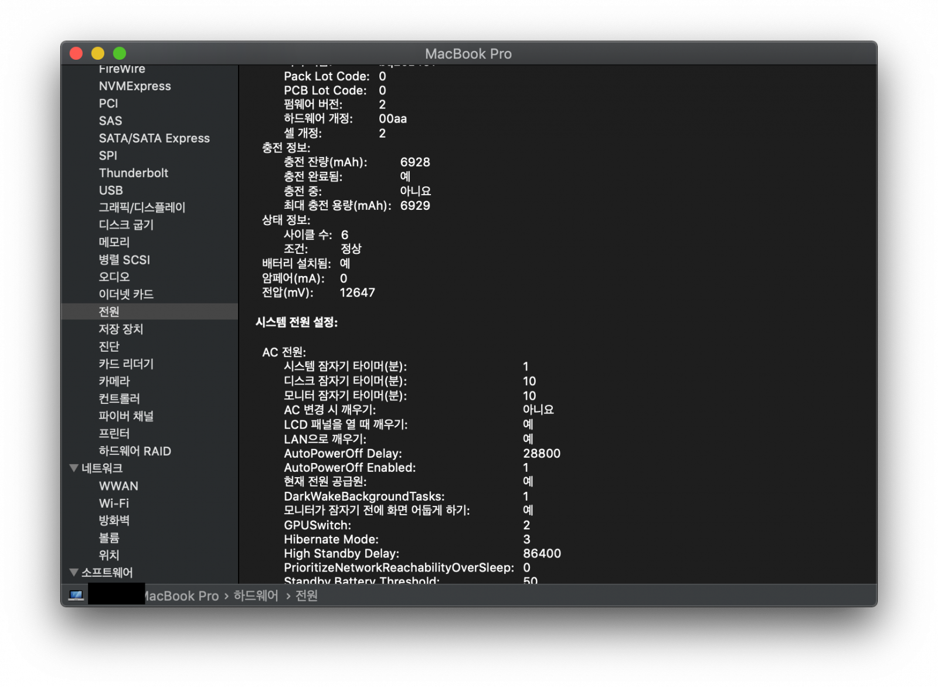
Task: Select 저장 장치 in sidebar
Action: pyautogui.click(x=121, y=329)
